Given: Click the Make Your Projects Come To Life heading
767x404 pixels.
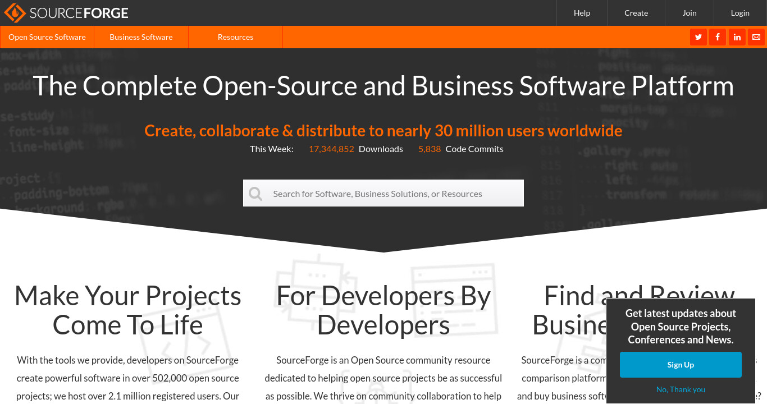Looking at the screenshot, I should click(128, 310).
